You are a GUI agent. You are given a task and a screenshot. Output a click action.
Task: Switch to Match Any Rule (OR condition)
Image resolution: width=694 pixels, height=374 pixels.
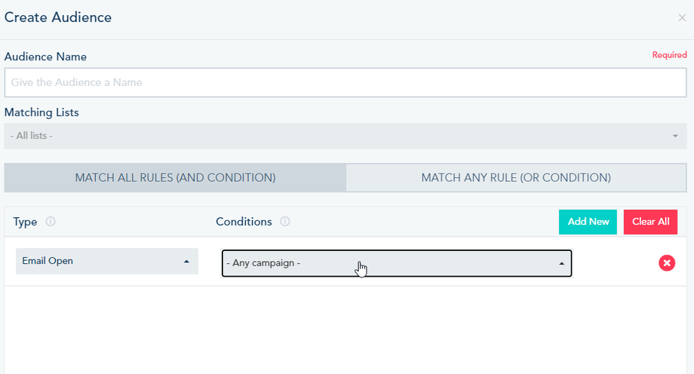[516, 178]
